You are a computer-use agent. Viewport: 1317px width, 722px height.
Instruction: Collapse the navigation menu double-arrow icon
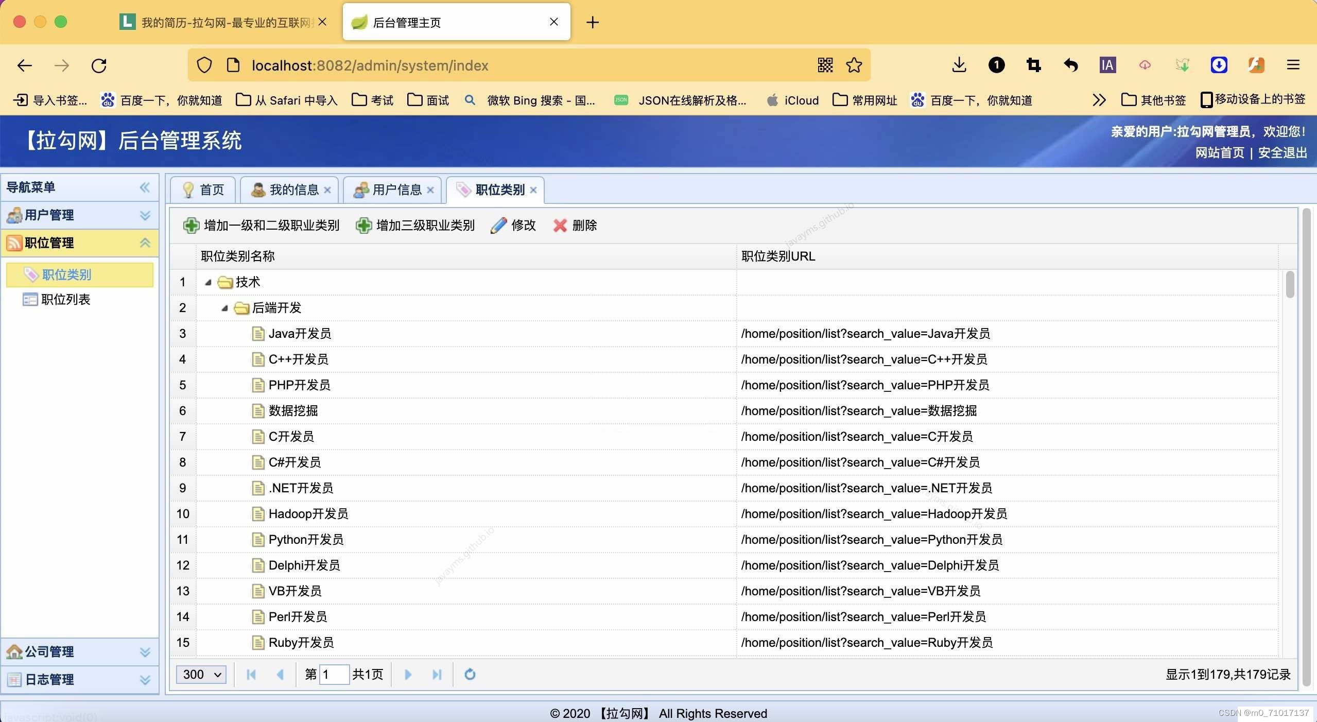145,187
